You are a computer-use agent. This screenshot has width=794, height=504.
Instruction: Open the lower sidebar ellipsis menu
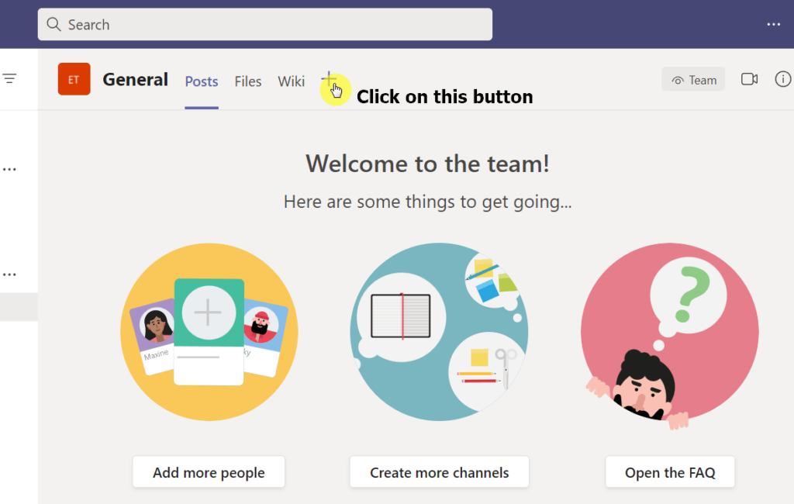9,274
